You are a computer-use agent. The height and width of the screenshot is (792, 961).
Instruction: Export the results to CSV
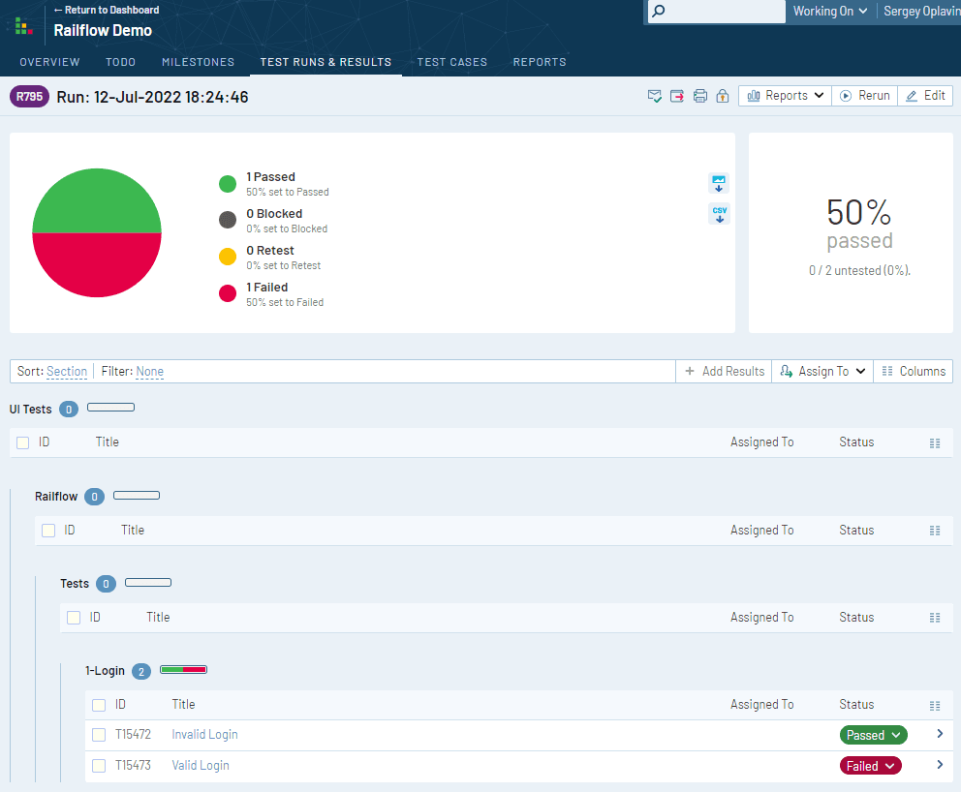click(719, 213)
